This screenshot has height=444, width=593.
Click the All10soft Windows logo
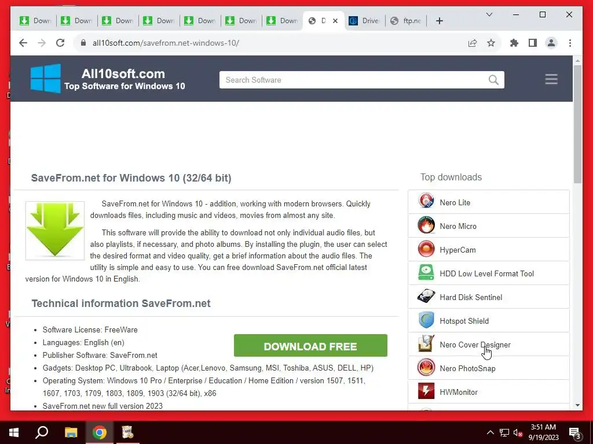[x=45, y=78]
